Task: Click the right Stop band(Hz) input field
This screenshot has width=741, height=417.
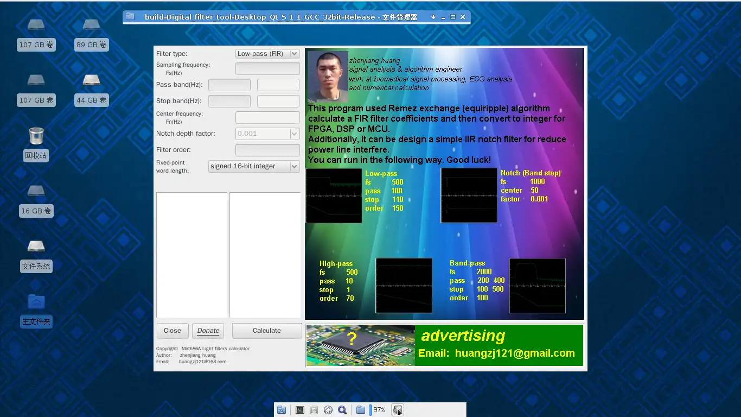Action: 278,101
